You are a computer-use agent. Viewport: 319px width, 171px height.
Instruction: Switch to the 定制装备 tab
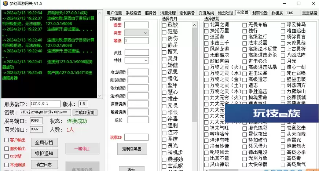click(187, 13)
